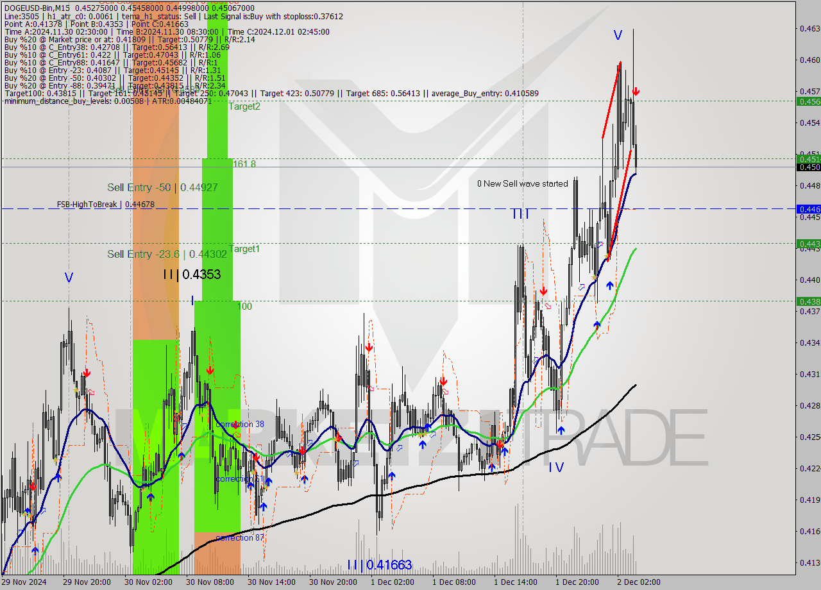Select the 'Time A:2024.11.30 02:30:00' info line
This screenshot has width=821, height=590.
click(167, 31)
